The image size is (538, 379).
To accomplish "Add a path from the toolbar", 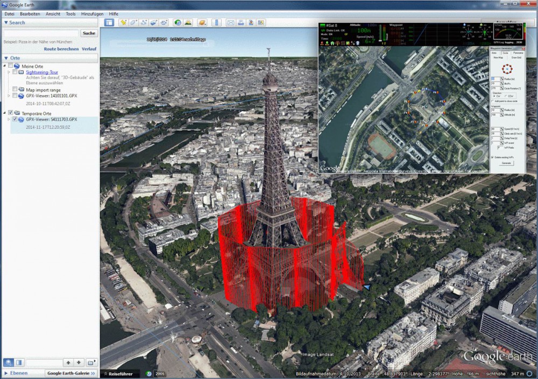I will coord(144,23).
